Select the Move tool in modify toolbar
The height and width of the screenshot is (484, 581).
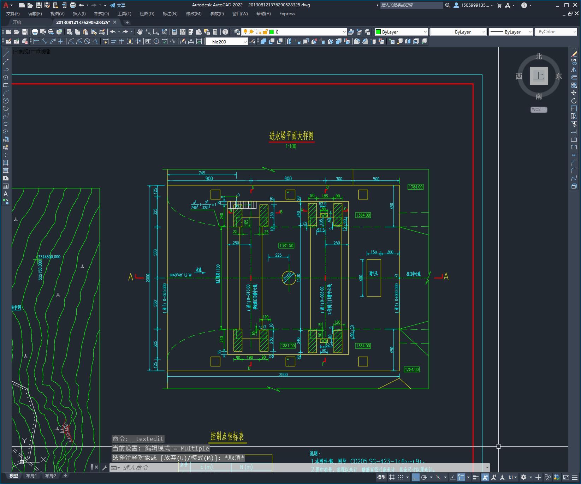point(574,93)
